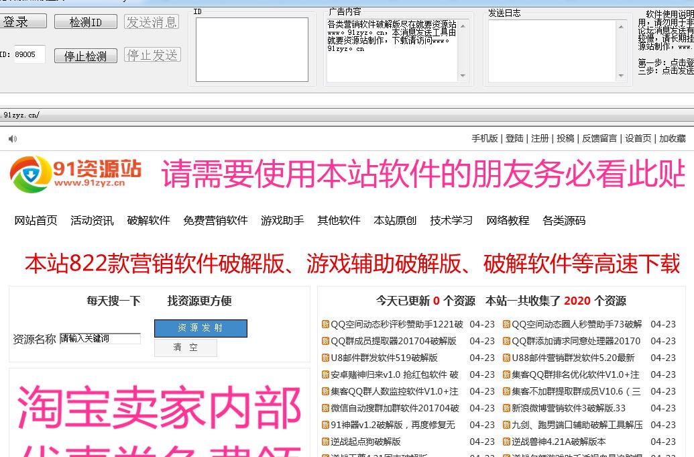
Task: Open the 本站原创 navigation item
Action: coord(395,220)
